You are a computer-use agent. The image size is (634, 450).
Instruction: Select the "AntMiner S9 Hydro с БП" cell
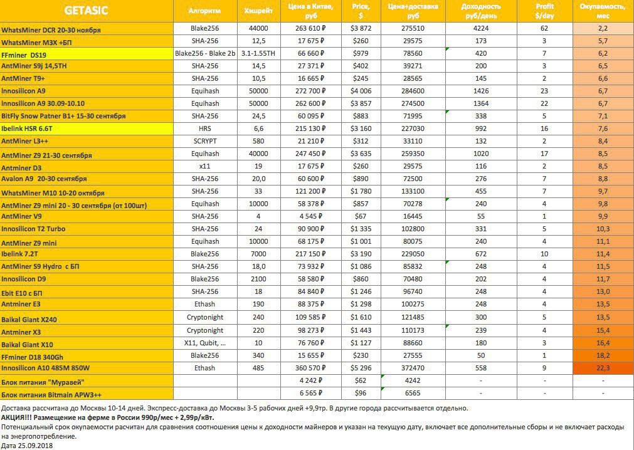(87, 266)
